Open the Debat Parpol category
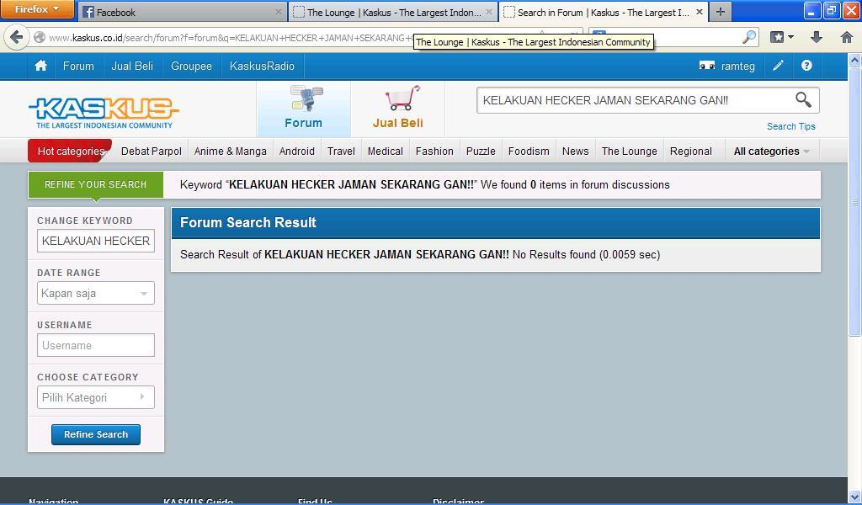 152,151
